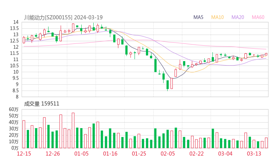Click the 01-05 date axis label
272x162 pixels.
81,154
